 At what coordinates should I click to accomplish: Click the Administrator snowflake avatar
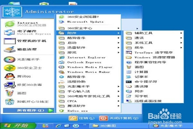pyautogui.click(x=12, y=12)
